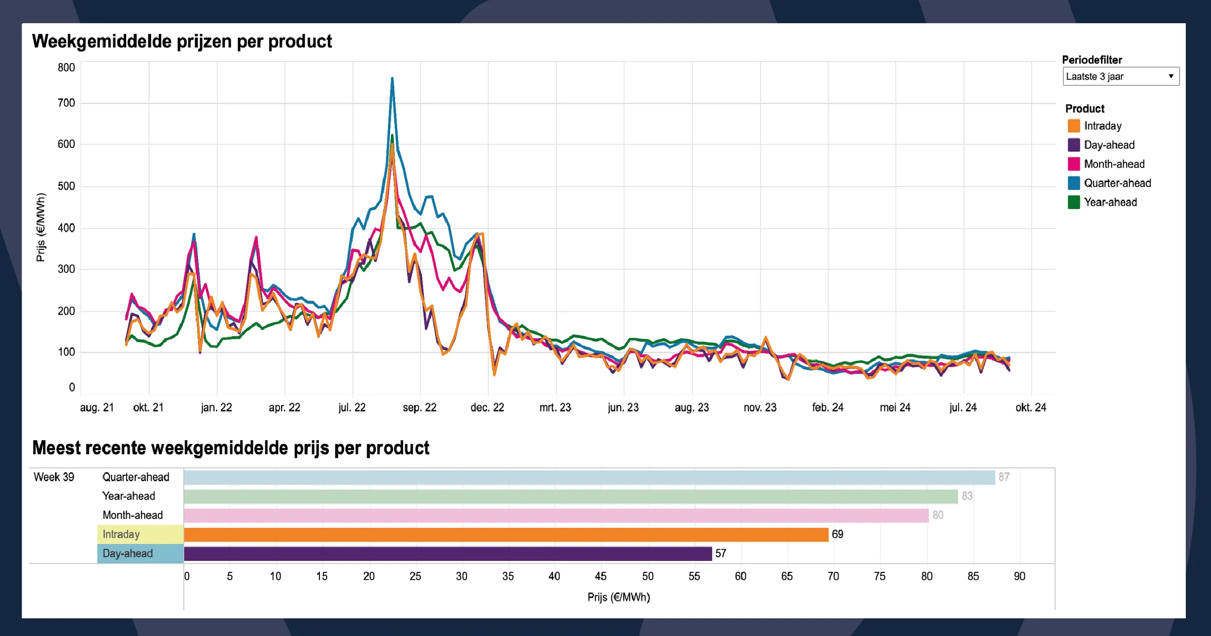
Task: Select the Quarter-ahead legend label
Action: tap(1117, 183)
